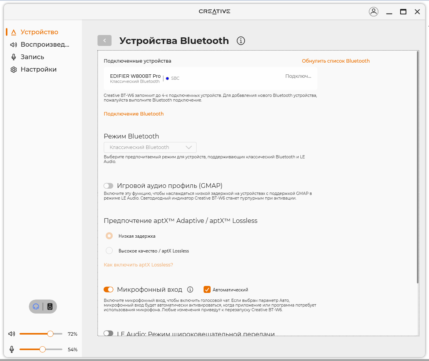
Task: Uncheck the Автоматический checkbox
Action: pos(207,289)
